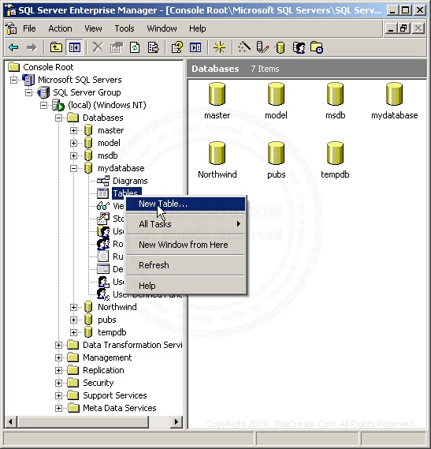This screenshot has width=431, height=449.
Task: Click the New Database cylinder toolbar icon
Action: click(281, 47)
